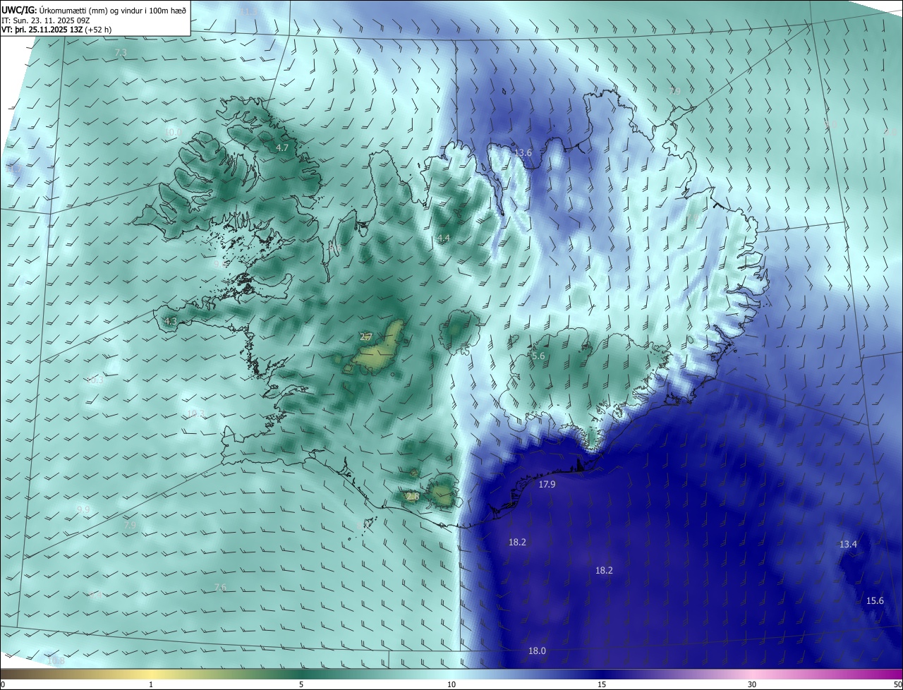Click the 4.7 value over the Westfjords
Screen dimensions: 903x690
click(282, 147)
